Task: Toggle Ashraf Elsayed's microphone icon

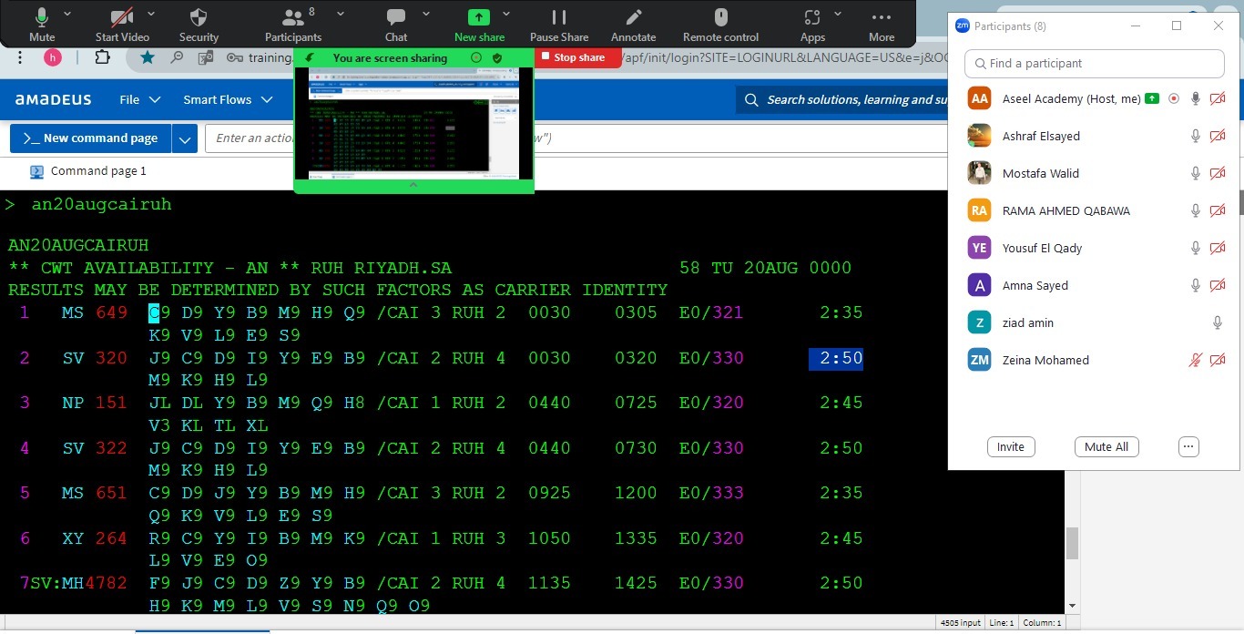Action: point(1196,136)
